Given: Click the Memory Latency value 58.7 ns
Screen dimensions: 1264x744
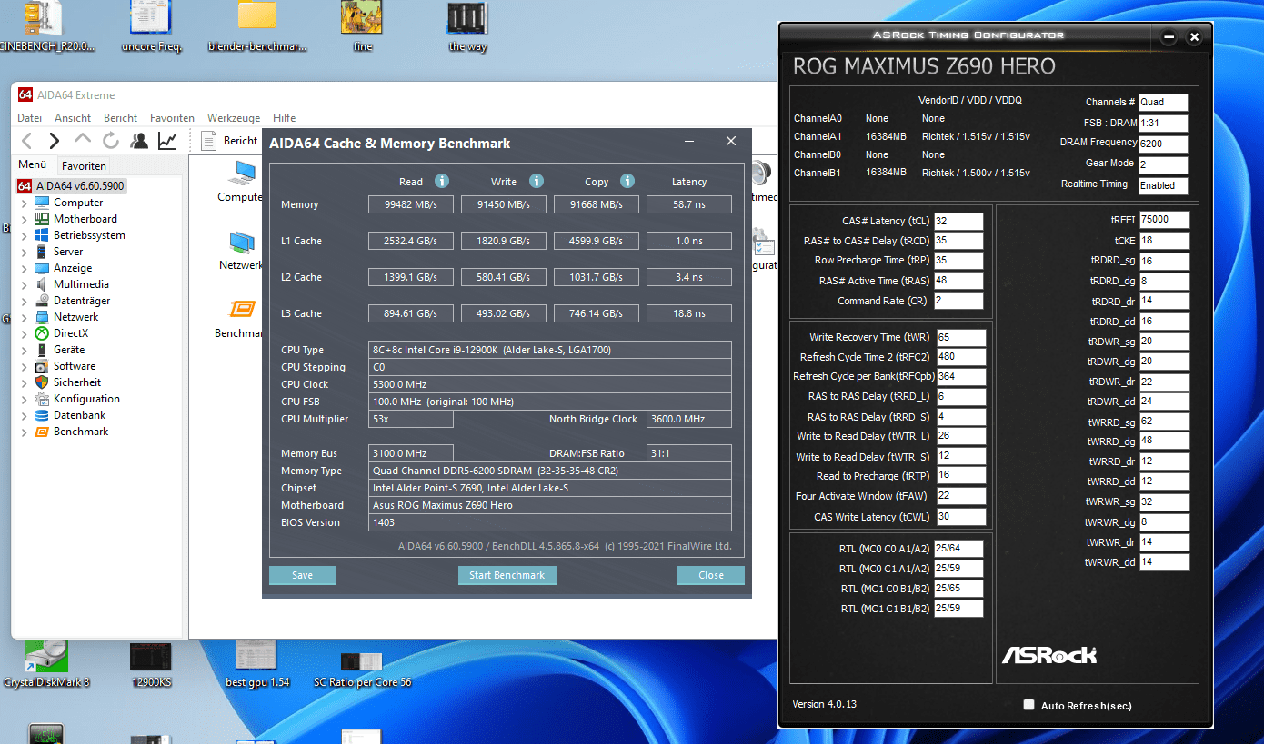Looking at the screenshot, I should 688,204.
